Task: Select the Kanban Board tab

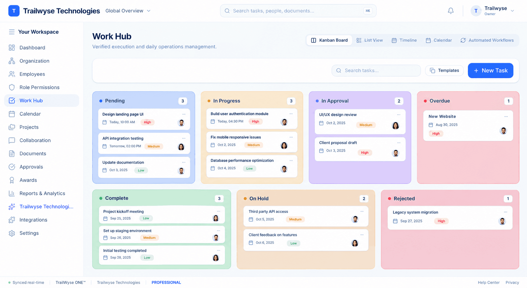Action: pyautogui.click(x=329, y=40)
